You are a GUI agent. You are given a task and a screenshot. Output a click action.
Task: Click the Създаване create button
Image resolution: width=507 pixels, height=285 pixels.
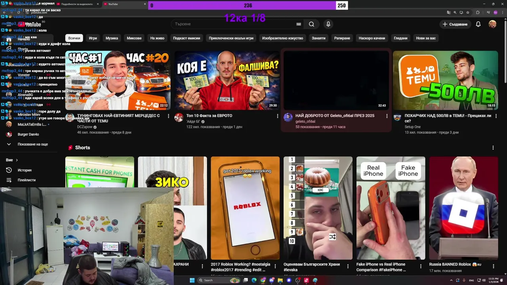(455, 24)
